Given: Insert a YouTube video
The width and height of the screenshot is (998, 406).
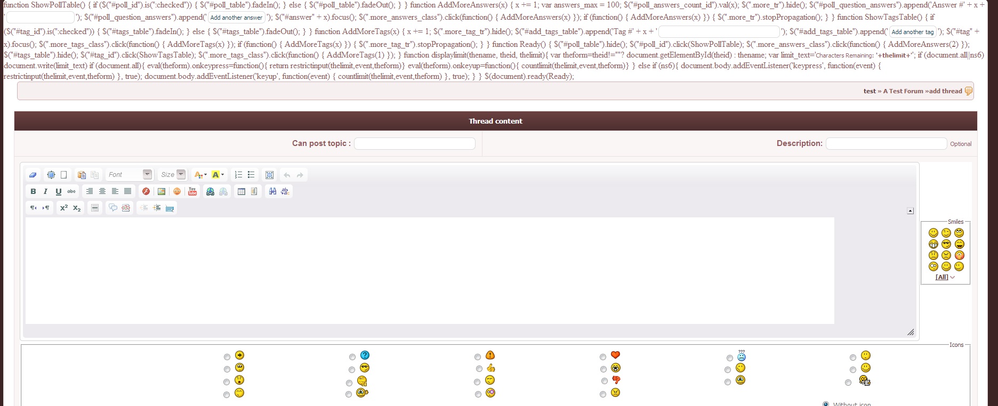Looking at the screenshot, I should pos(192,191).
